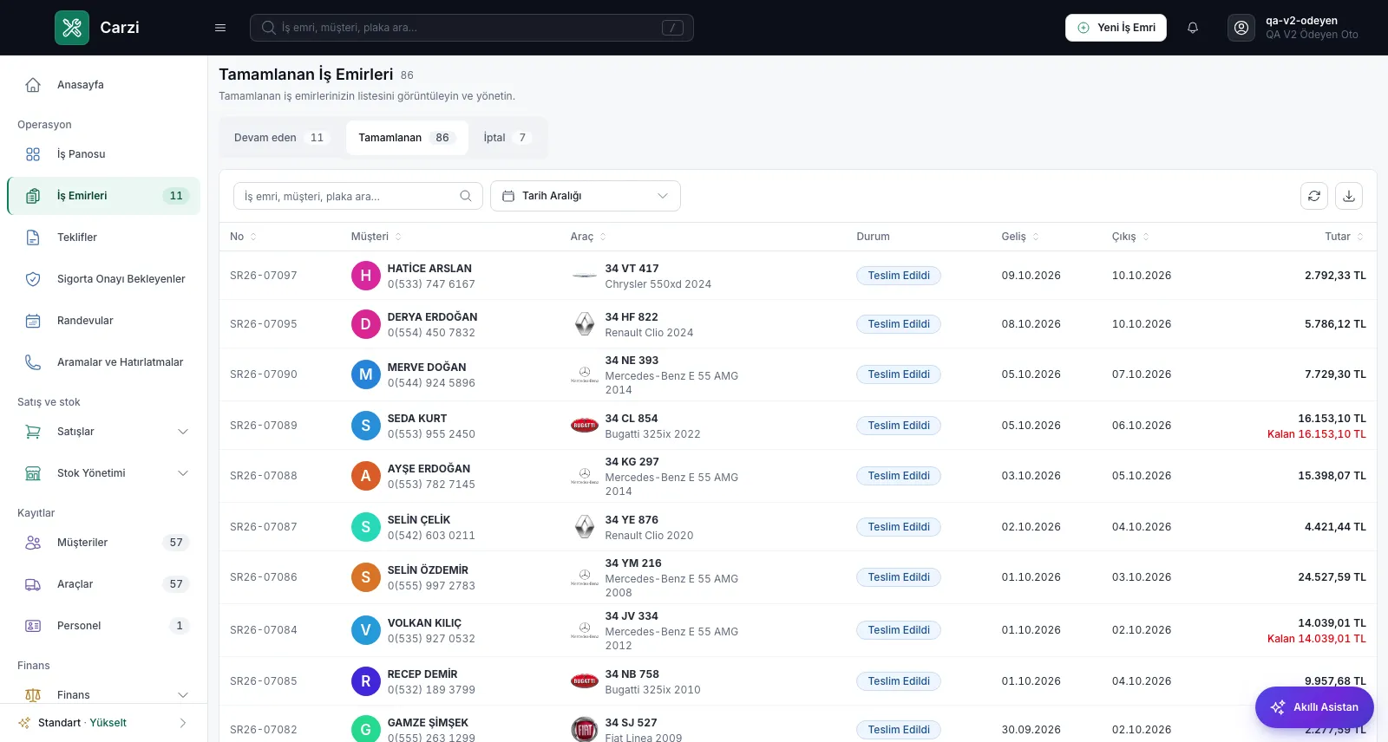Sort table by Geliş column

1020,237
